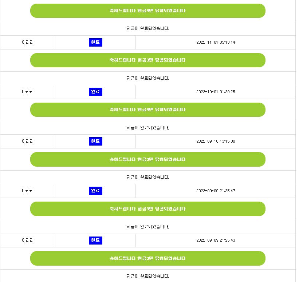Click the 완료 badge beside 2022-09-09 21:25:43
Viewport: 299px width, 282px height.
pos(95,240)
